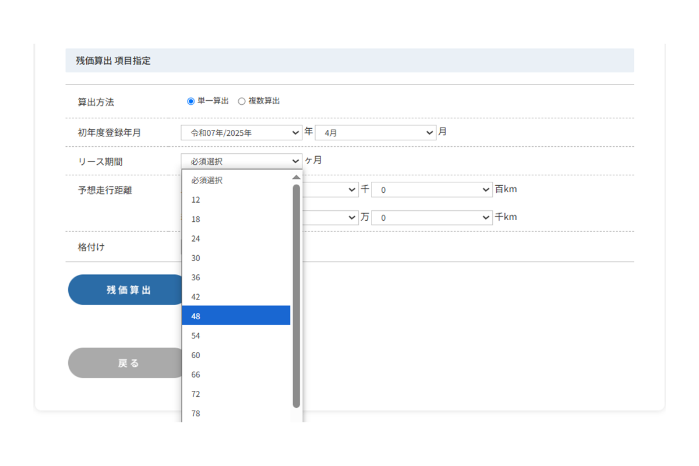Click the 初年度登録年月 label
The height and width of the screenshot is (466, 699).
tap(110, 133)
